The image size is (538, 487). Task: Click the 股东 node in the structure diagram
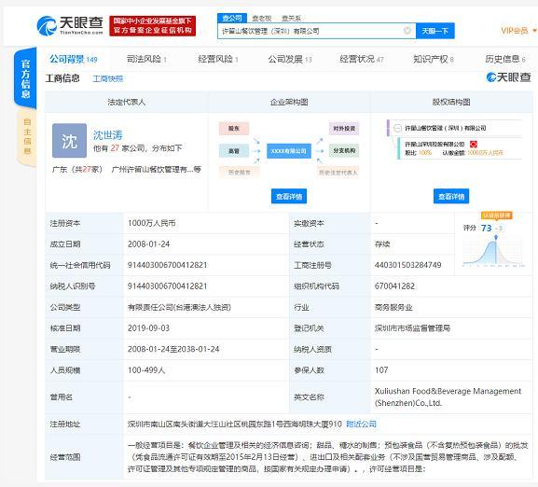pos(234,129)
